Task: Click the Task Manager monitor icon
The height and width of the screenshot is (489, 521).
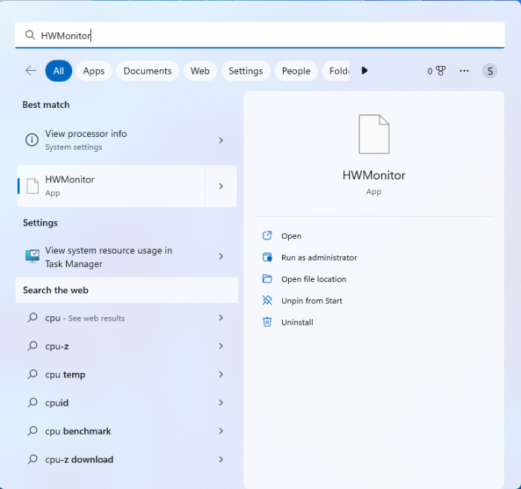Action: [x=32, y=257]
